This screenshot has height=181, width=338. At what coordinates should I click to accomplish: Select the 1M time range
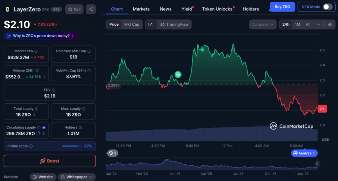click(297, 24)
